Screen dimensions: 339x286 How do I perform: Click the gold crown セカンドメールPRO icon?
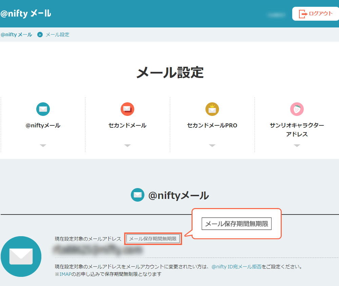(x=212, y=109)
